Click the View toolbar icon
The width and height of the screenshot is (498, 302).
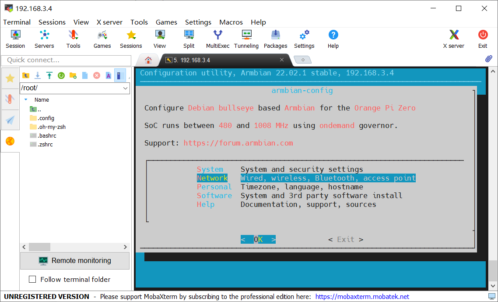pos(160,39)
